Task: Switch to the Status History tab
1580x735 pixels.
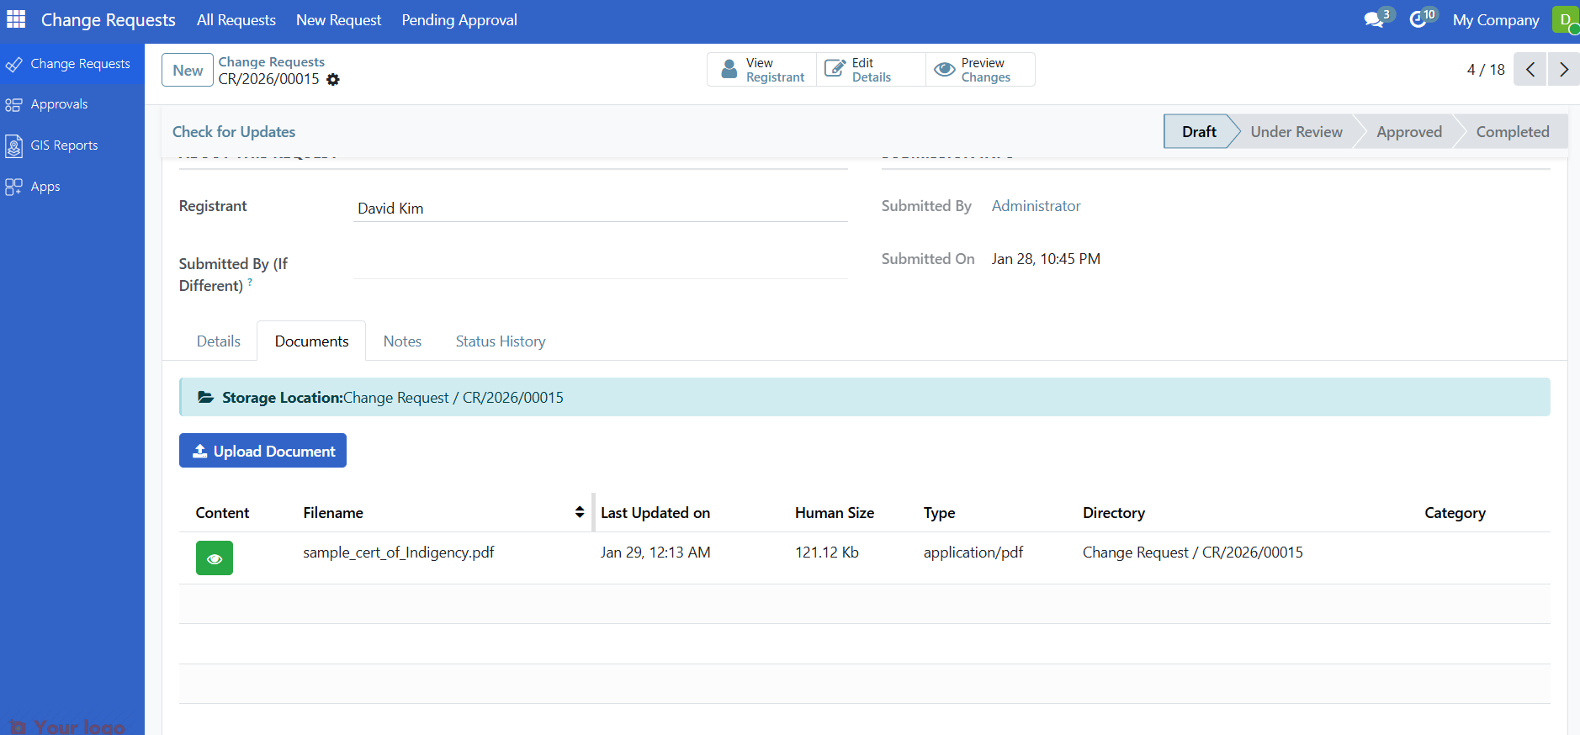Action: pyautogui.click(x=500, y=341)
